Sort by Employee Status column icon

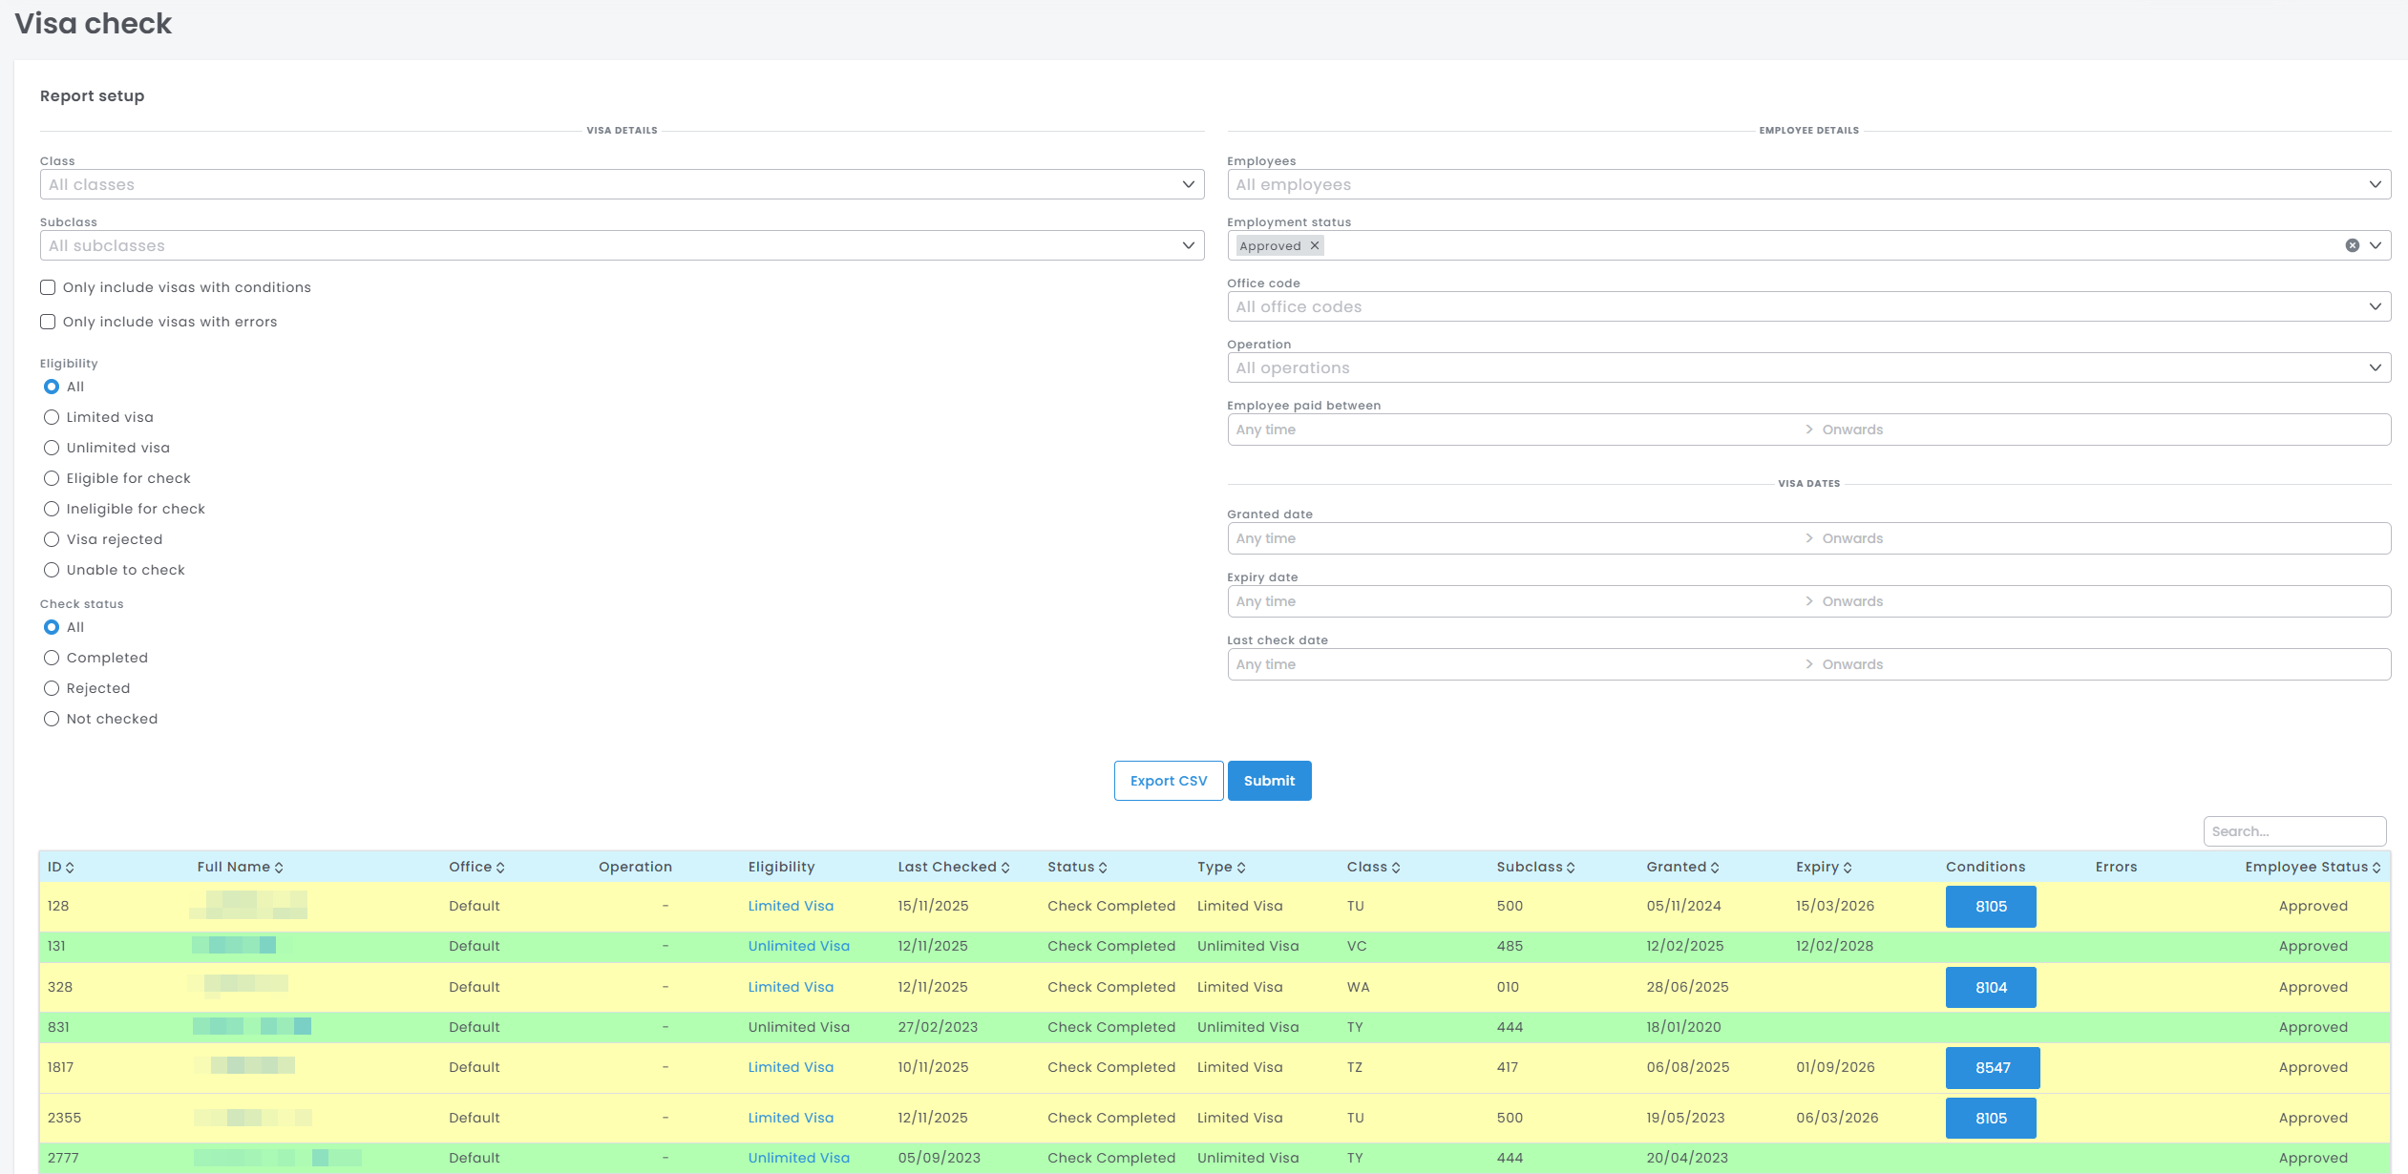[2376, 868]
